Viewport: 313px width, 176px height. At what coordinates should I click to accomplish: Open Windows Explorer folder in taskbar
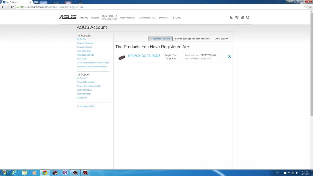tap(25, 173)
